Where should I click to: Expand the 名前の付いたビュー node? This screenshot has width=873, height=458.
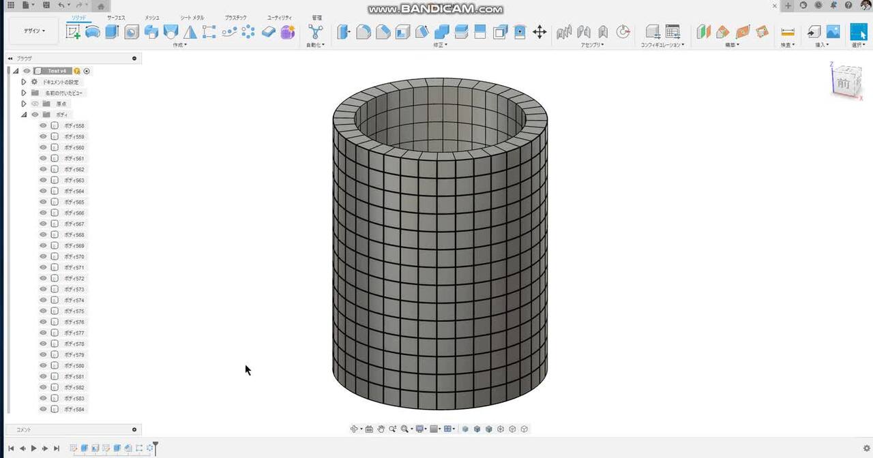[x=23, y=93]
